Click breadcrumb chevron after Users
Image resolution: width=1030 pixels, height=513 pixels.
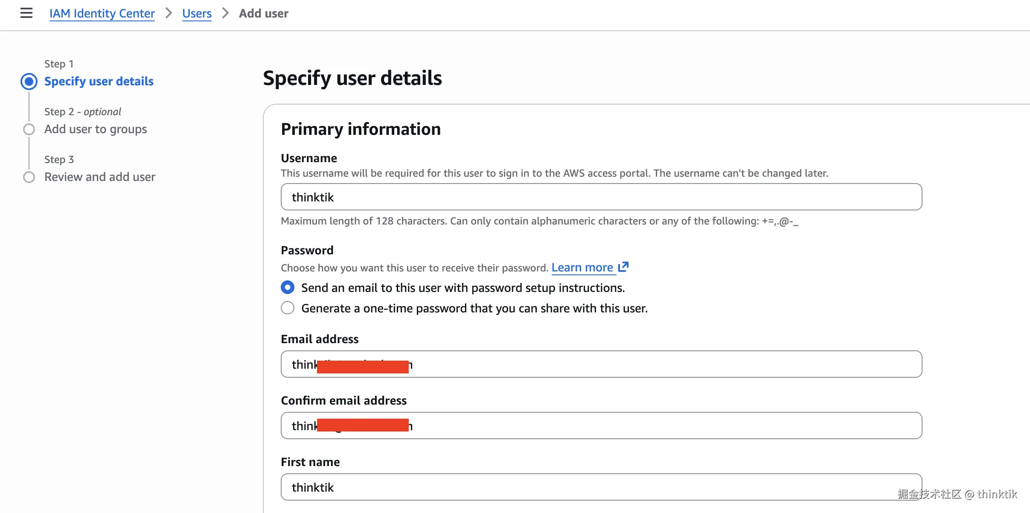225,13
